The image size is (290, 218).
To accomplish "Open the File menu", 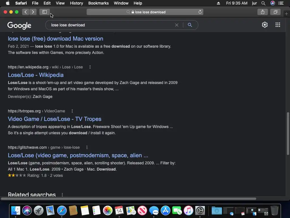I will (x=35, y=3).
